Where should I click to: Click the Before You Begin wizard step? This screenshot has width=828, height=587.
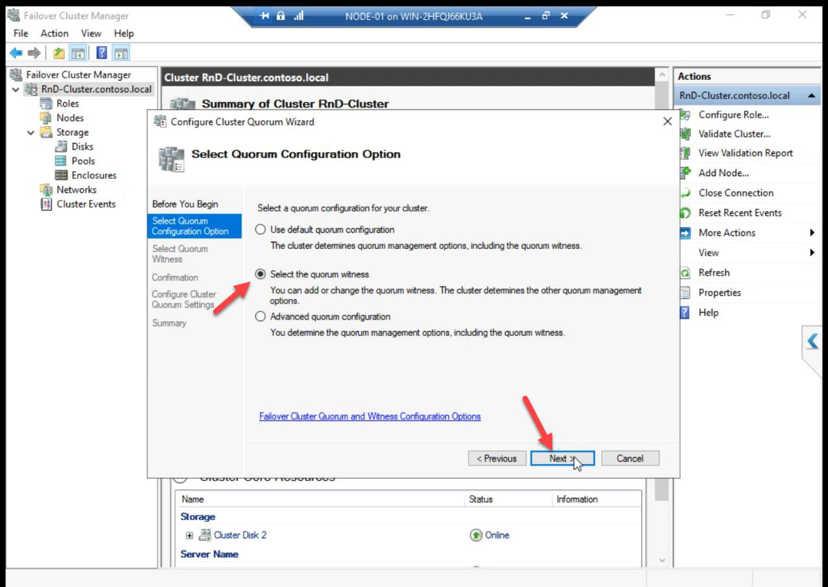(x=185, y=204)
